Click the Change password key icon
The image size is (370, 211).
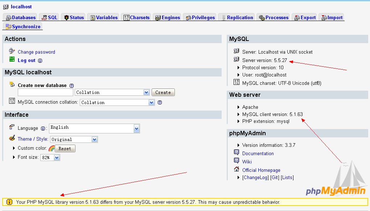[12, 51]
